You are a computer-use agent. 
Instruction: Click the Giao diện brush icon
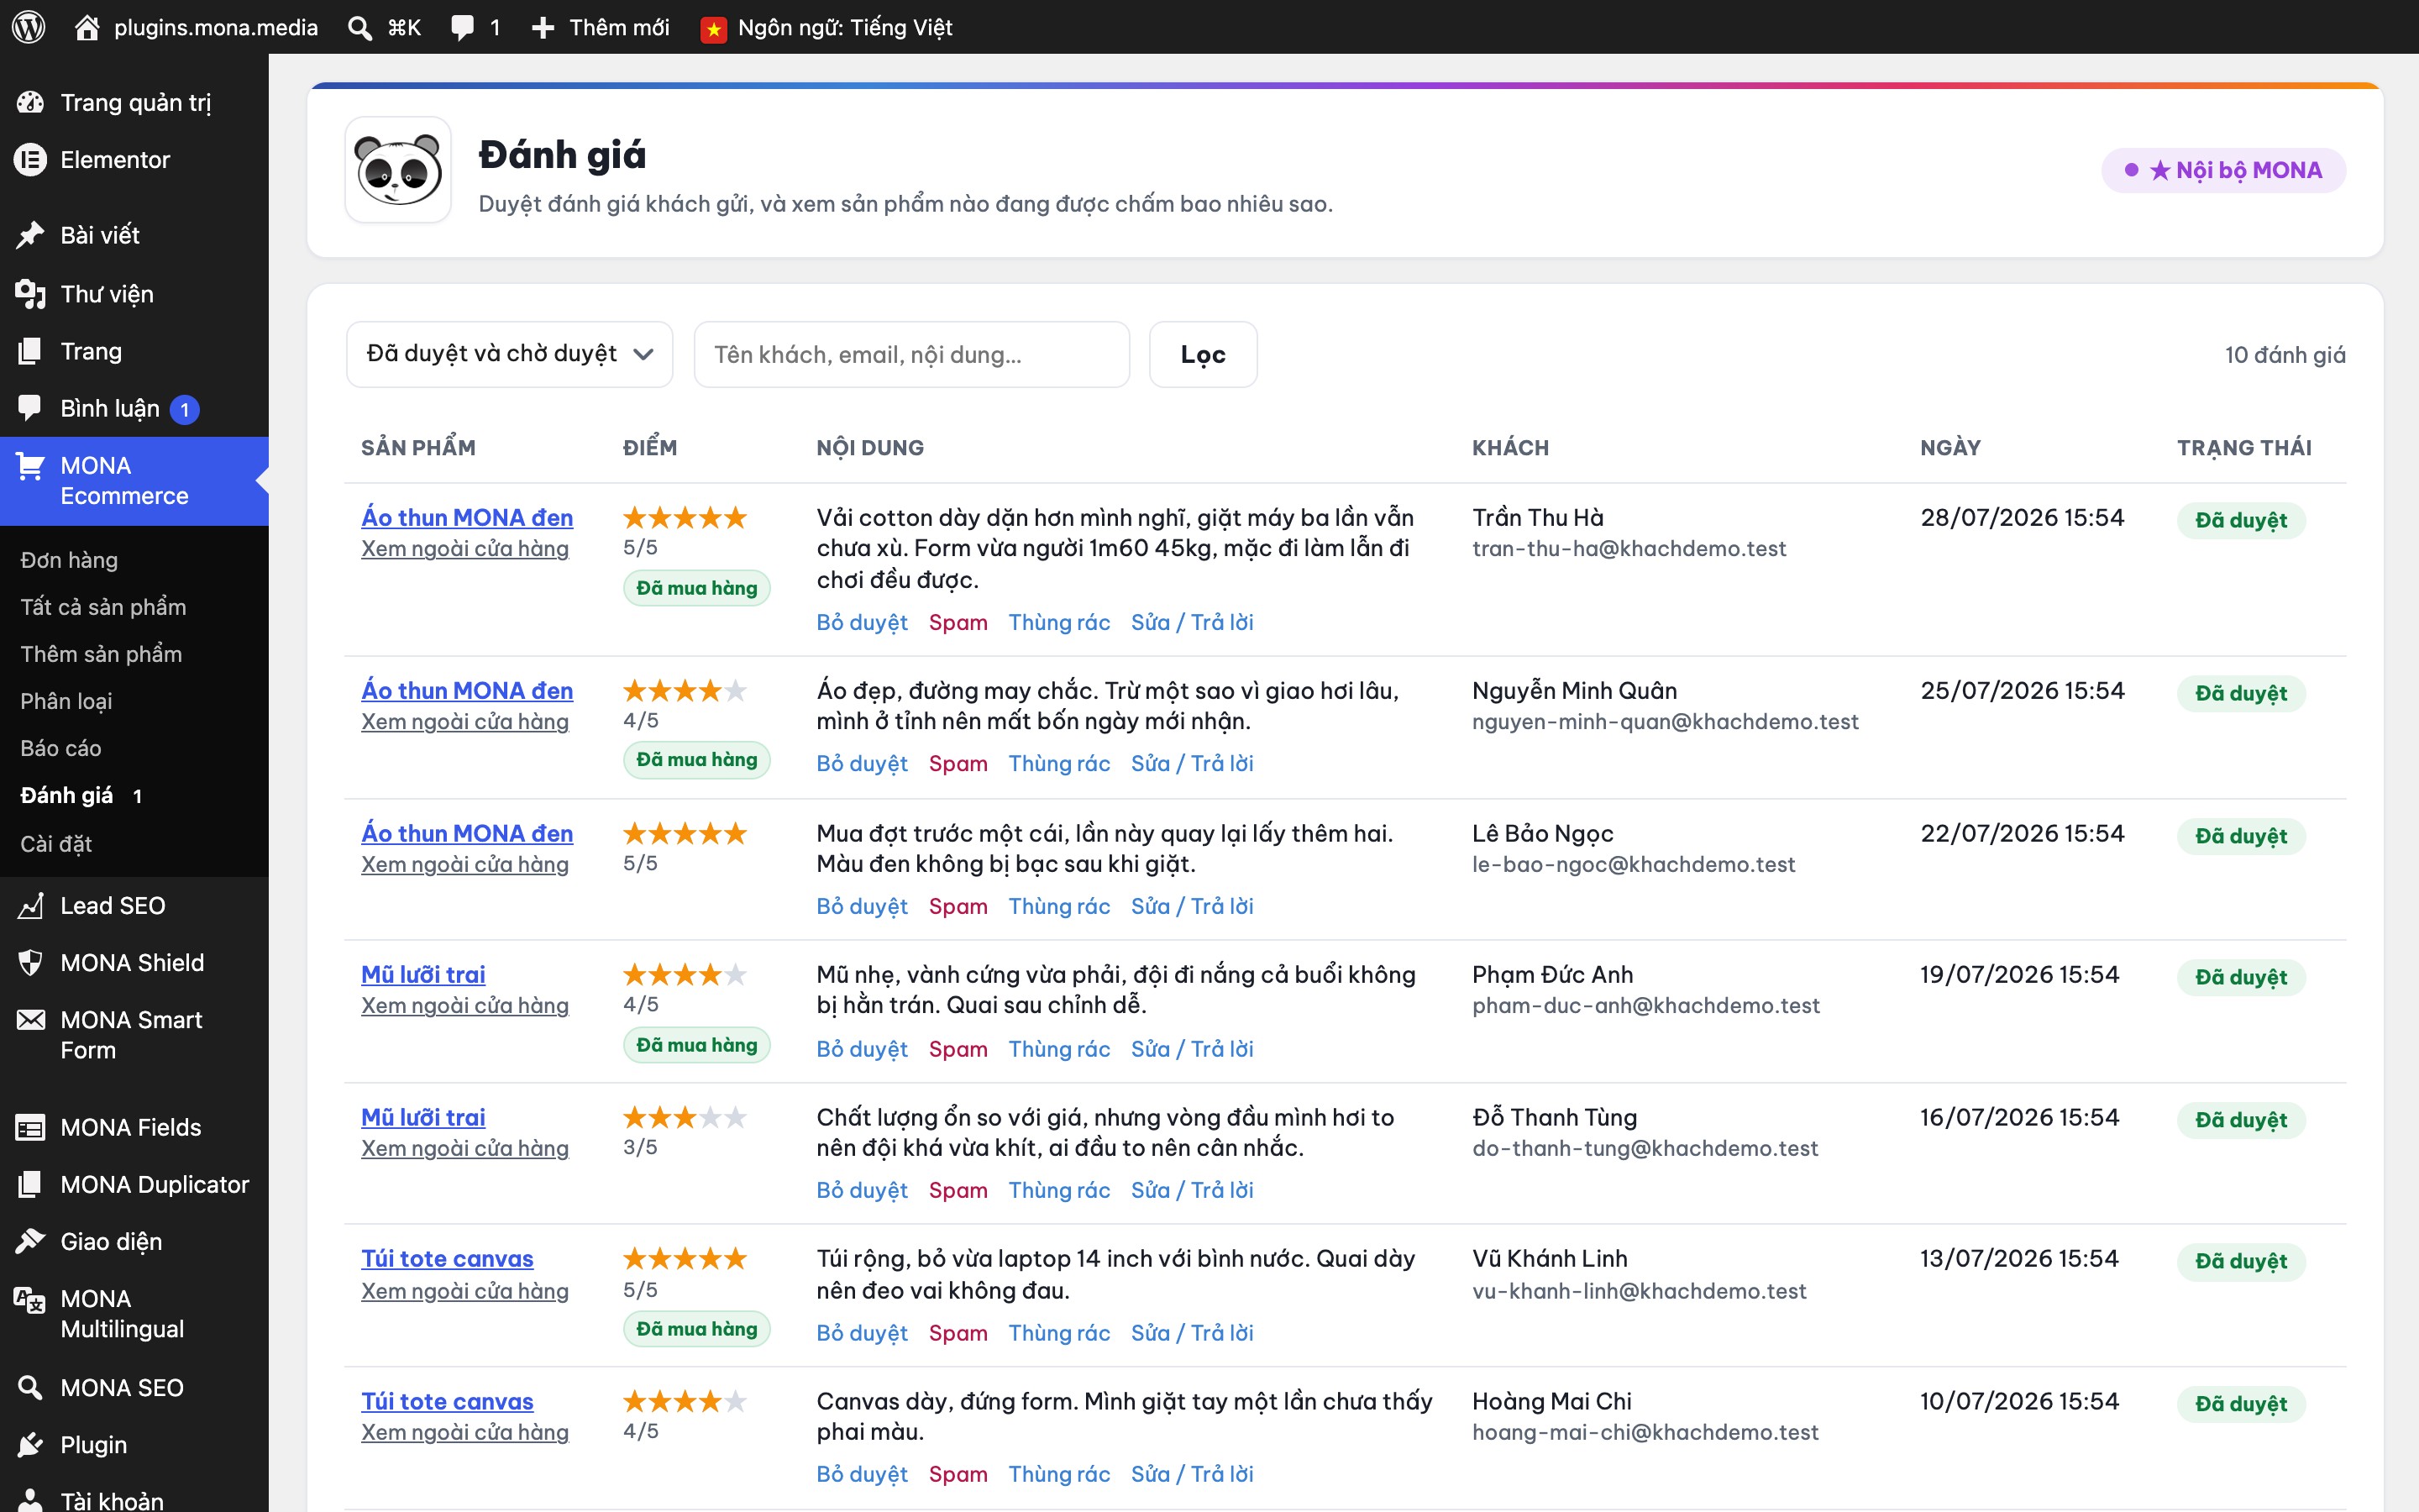tap(30, 1242)
